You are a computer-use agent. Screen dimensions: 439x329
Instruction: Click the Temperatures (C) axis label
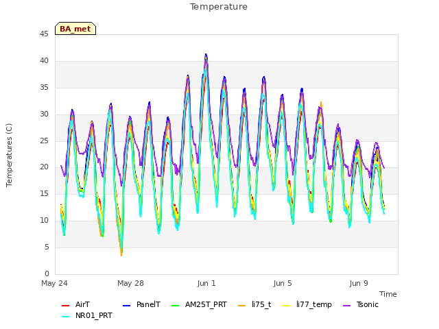[9, 155]
